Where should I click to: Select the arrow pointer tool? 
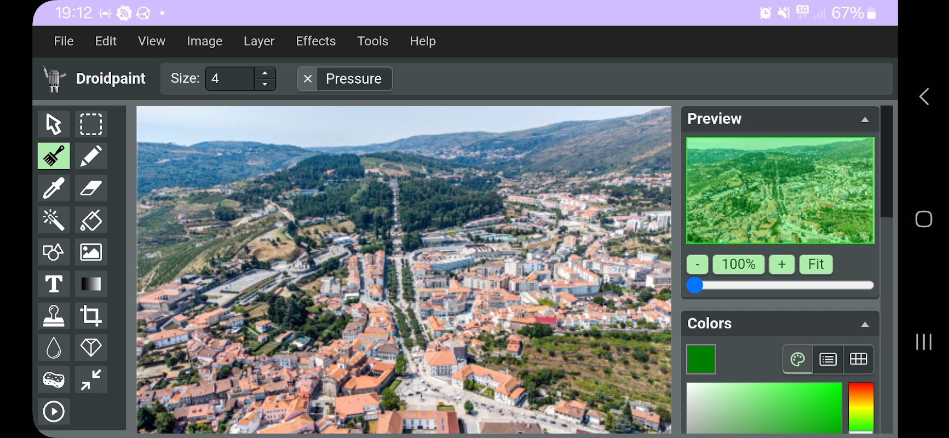coord(54,124)
